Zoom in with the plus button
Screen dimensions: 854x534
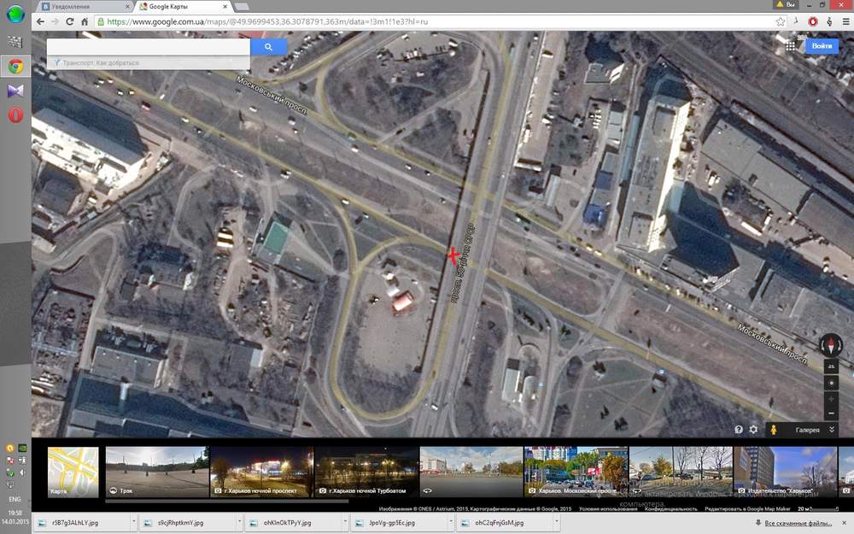click(831, 399)
